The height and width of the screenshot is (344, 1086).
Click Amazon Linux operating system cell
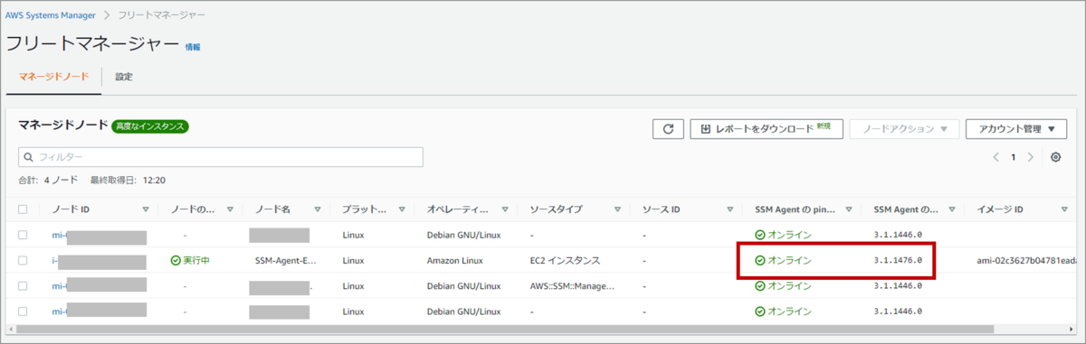(x=455, y=260)
